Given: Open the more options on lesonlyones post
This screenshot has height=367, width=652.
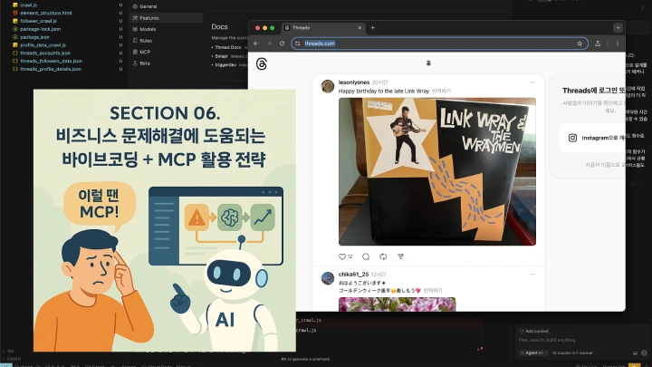Looking at the screenshot, I should pyautogui.click(x=532, y=82).
